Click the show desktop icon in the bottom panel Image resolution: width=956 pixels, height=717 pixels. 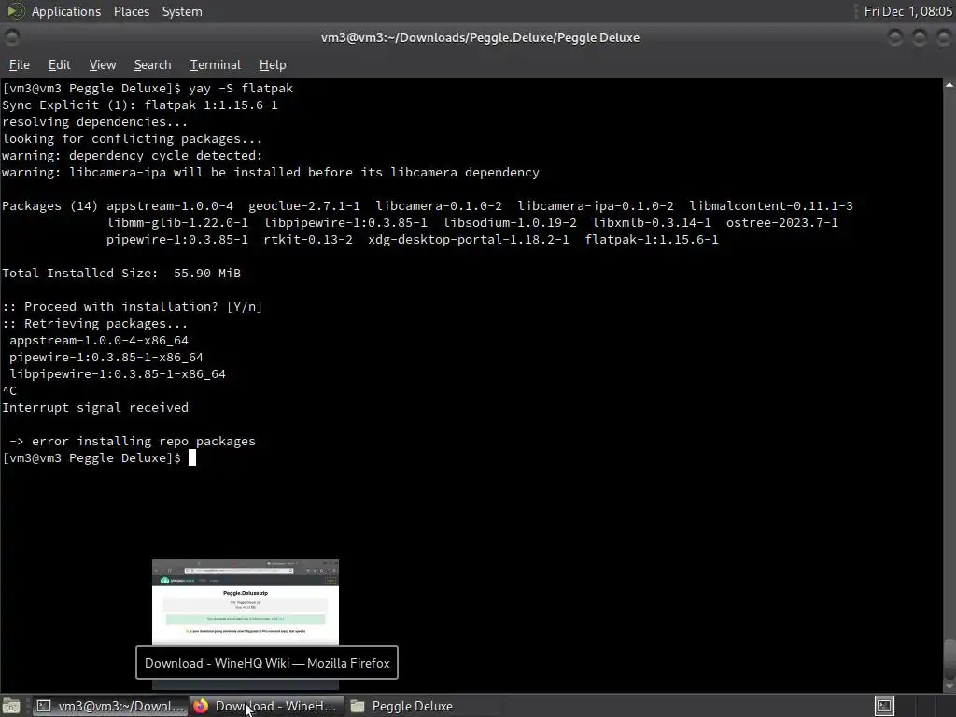point(11,706)
